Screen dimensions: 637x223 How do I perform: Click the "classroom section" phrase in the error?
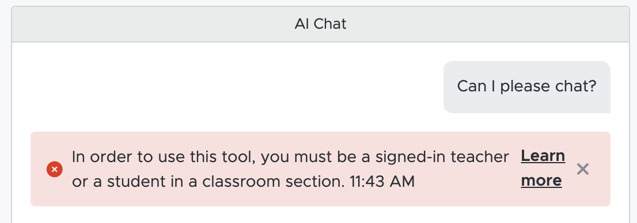[x=274, y=182]
